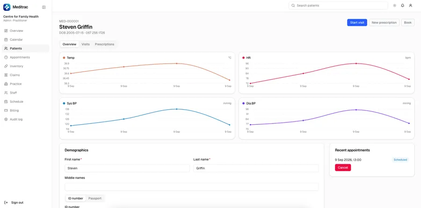Open the user profile icon

click(411, 5)
